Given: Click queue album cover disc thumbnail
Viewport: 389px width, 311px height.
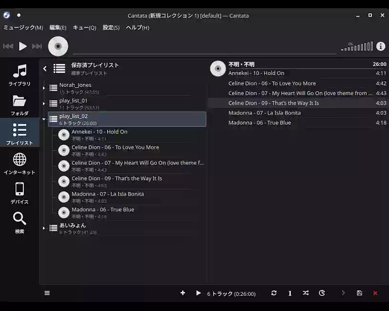Looking at the screenshot, I should coord(218,69).
